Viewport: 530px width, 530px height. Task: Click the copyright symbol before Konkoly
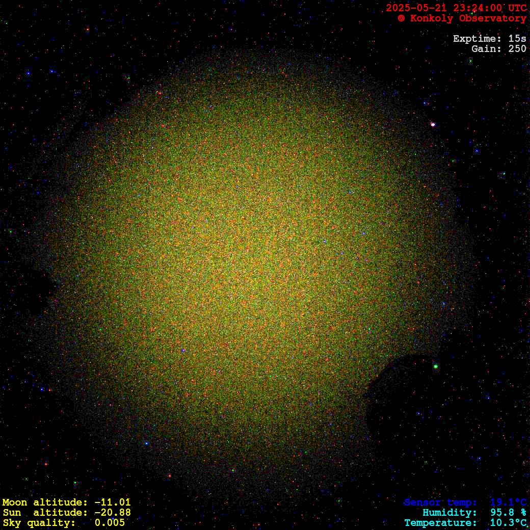pos(401,18)
